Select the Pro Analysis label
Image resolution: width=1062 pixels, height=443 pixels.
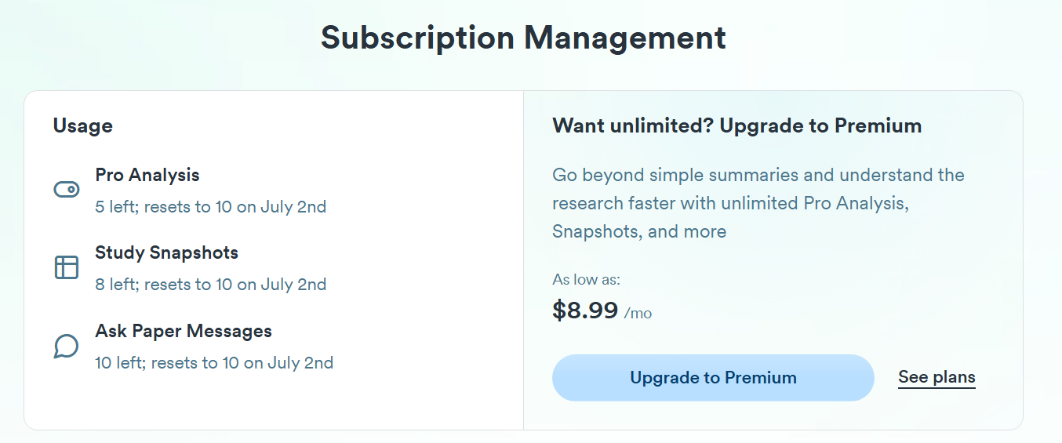point(147,175)
